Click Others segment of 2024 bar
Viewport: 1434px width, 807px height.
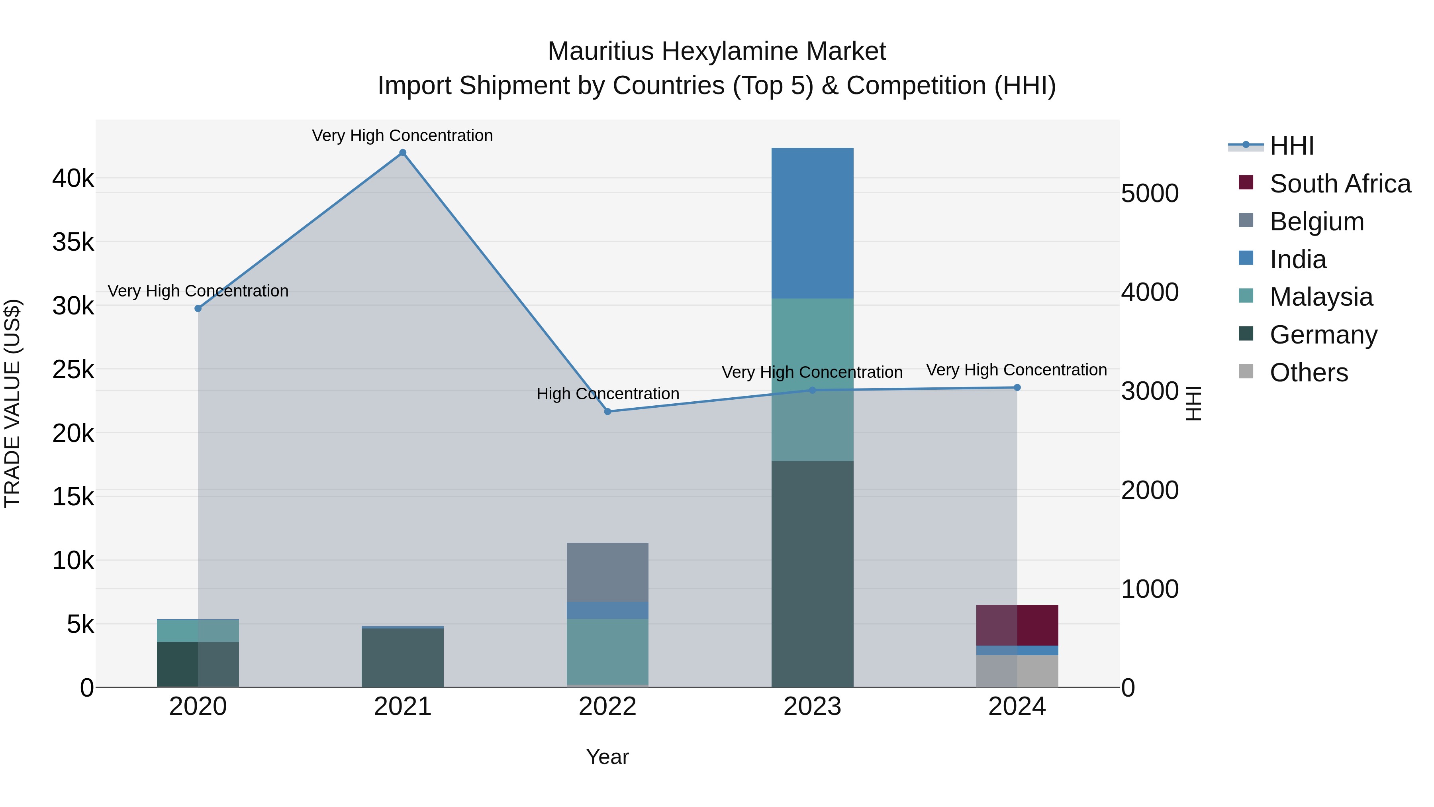[1017, 671]
